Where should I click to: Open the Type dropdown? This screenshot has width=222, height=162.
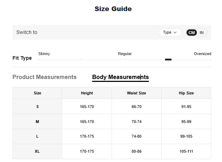170,33
